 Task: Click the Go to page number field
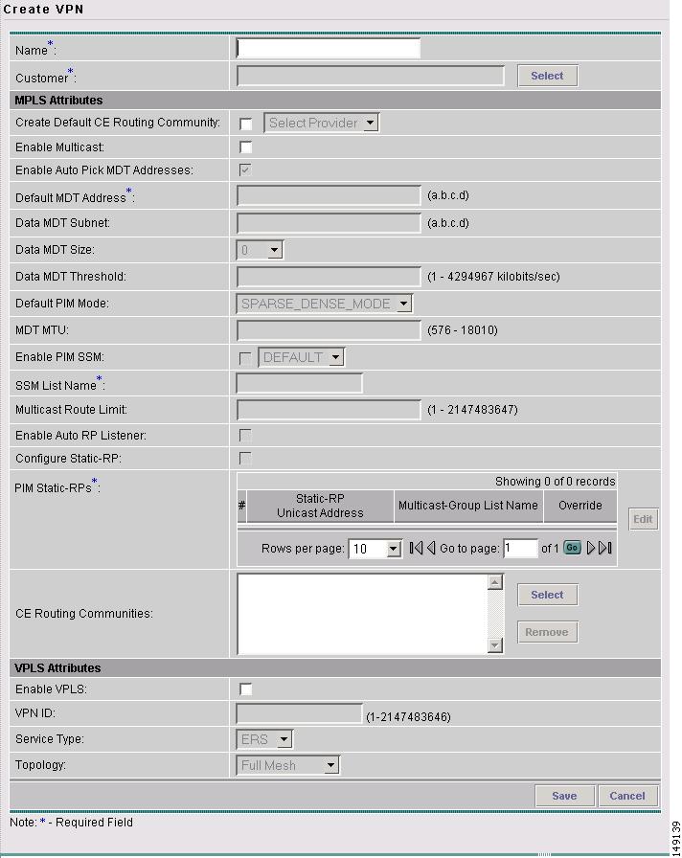point(520,549)
